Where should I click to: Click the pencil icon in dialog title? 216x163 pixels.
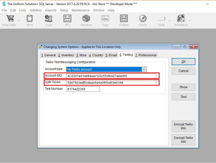pos(40,47)
